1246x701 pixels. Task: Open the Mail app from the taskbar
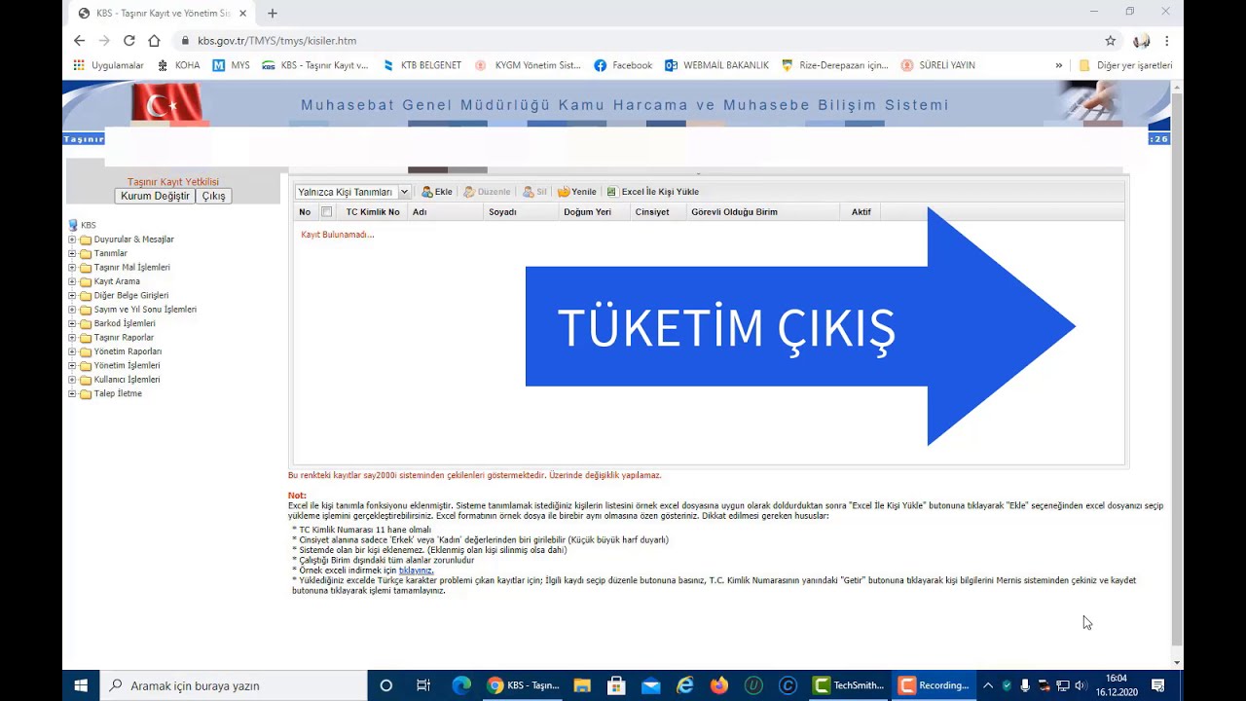tap(650, 685)
